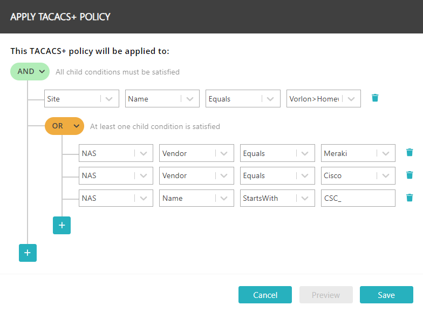Open the Site row Equals dropdown
The width and height of the screenshot is (423, 312).
[243, 98]
